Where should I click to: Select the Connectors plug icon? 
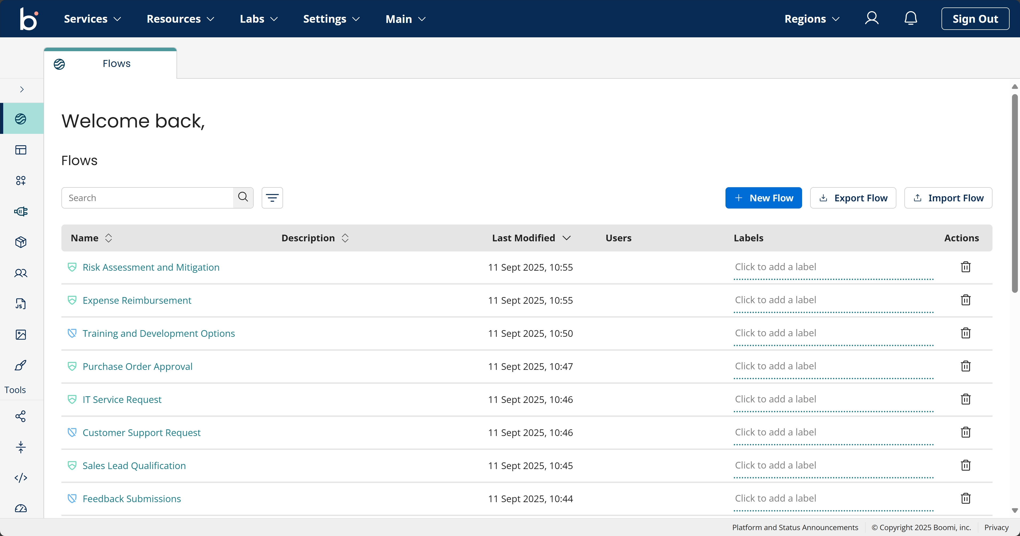(x=21, y=212)
